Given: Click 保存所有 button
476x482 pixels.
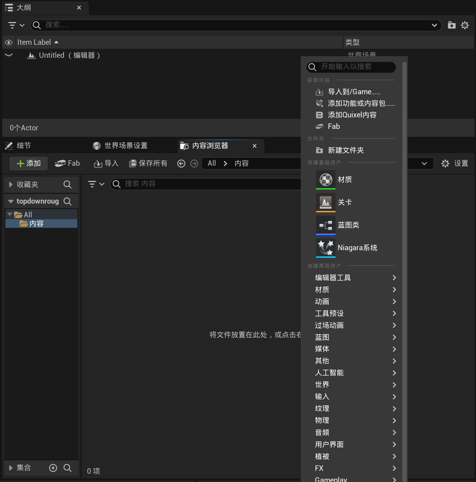Looking at the screenshot, I should tap(148, 164).
